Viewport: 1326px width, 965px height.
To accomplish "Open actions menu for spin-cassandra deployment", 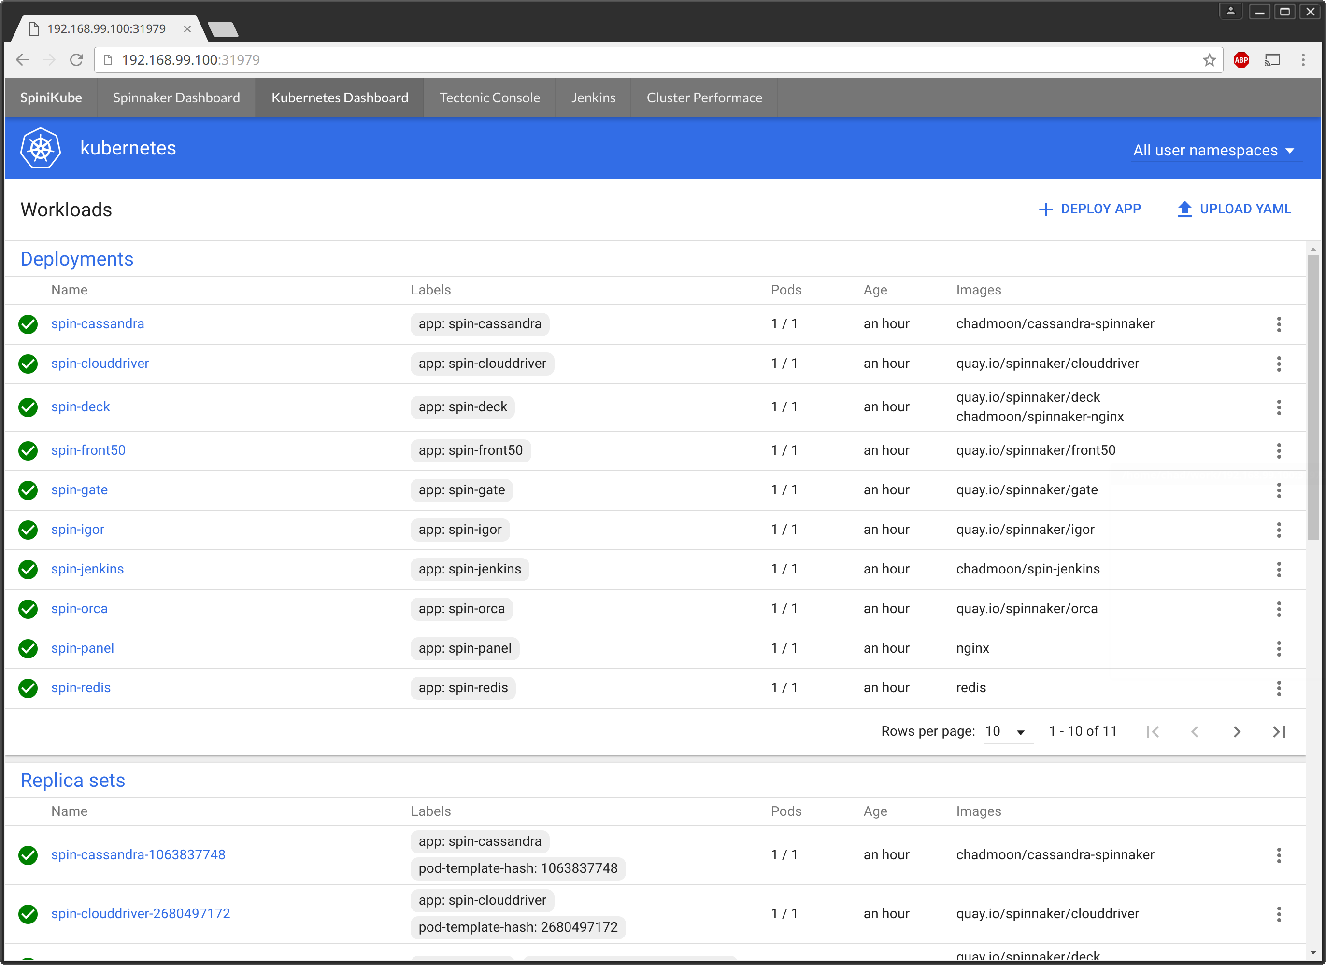I will pyautogui.click(x=1279, y=324).
